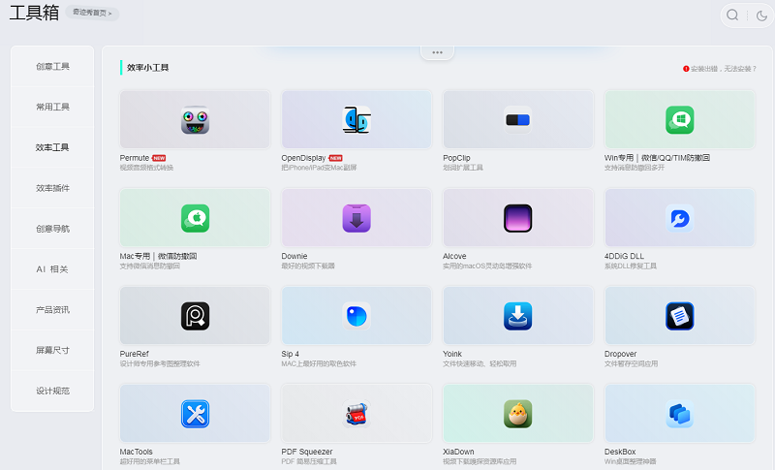The width and height of the screenshot is (775, 470).
Task: Click description 最好的视频下载器 under Downie
Action: coord(308,266)
